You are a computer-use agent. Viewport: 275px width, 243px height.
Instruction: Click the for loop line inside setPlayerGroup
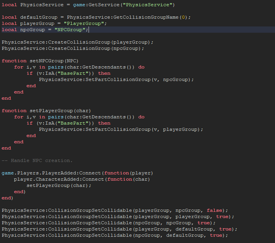[79, 117]
